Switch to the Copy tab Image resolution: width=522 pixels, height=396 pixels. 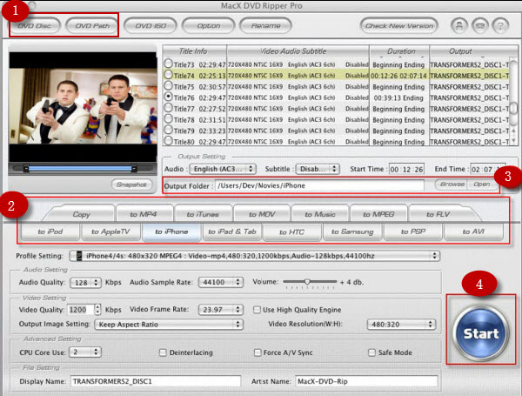click(x=81, y=214)
